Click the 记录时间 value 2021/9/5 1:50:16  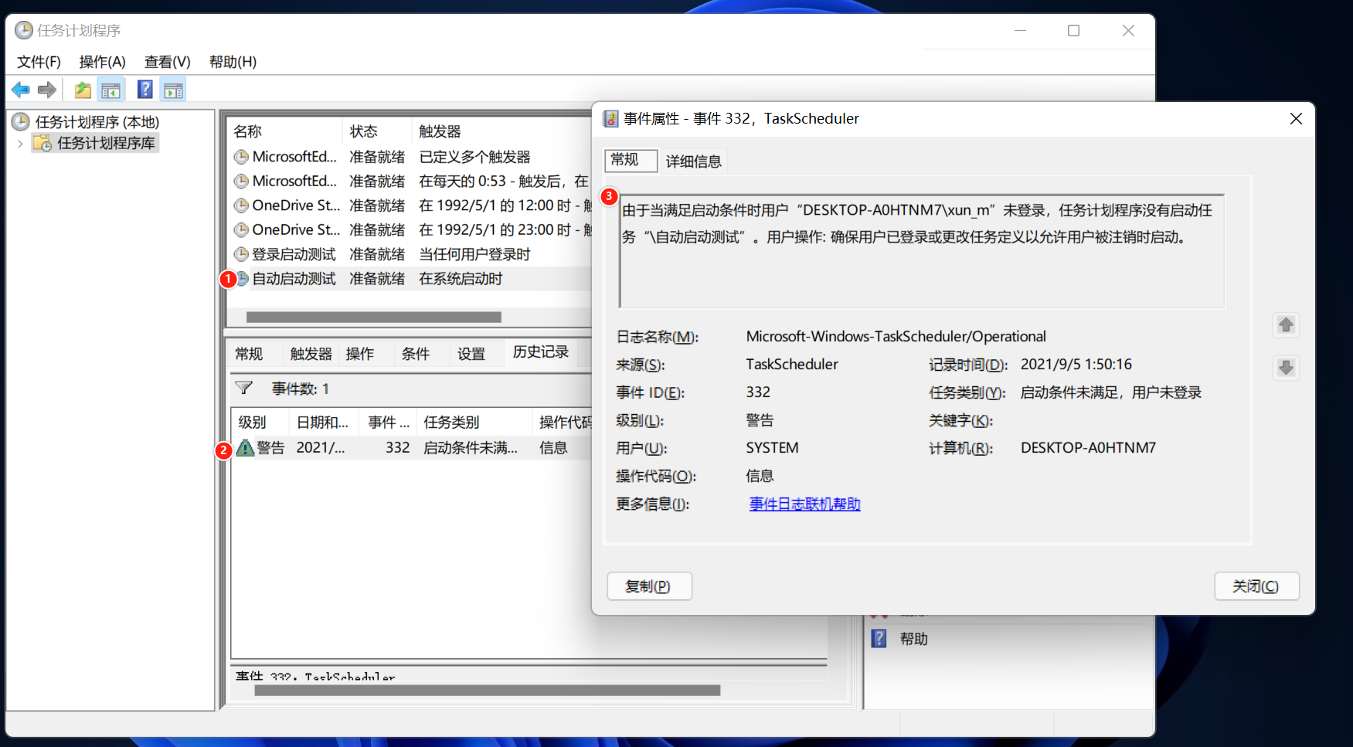(x=1076, y=365)
